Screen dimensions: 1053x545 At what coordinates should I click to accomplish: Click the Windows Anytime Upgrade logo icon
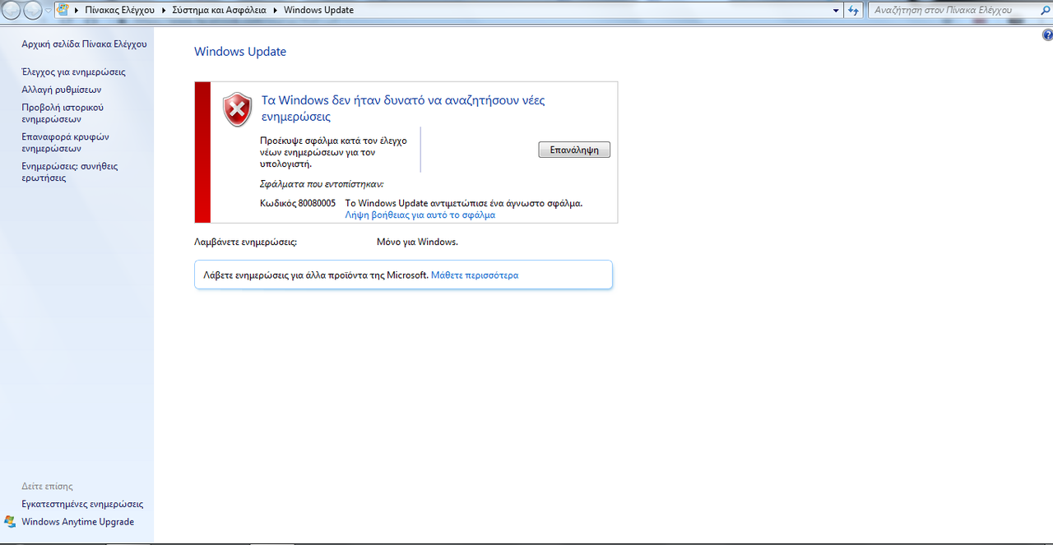[10, 522]
